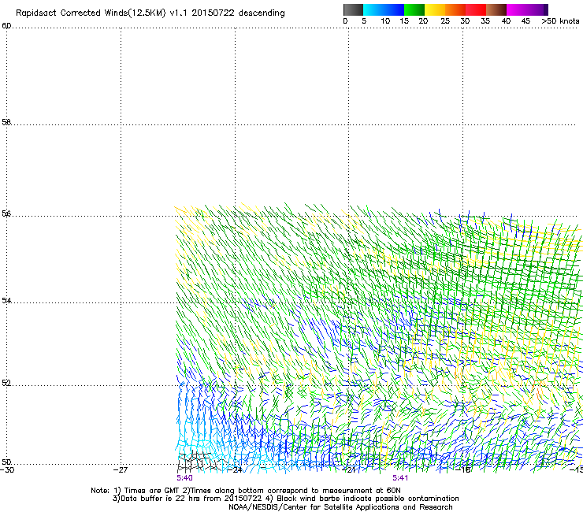Screen dimensions: 583x512
Task: Click the gray 0-5 knots color swatch
Action: pyautogui.click(x=353, y=9)
